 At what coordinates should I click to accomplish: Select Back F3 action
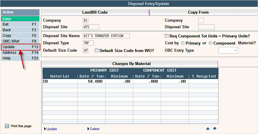click(x=20, y=30)
